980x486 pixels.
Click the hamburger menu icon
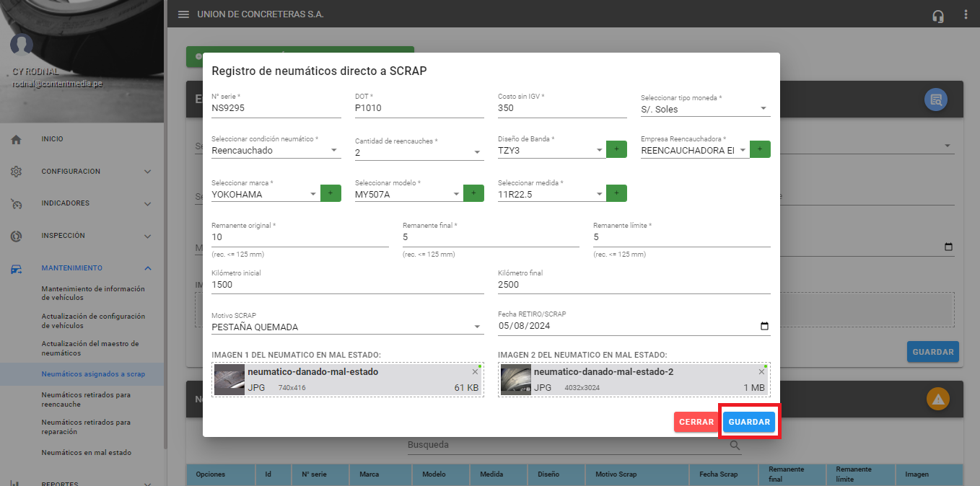coord(183,14)
